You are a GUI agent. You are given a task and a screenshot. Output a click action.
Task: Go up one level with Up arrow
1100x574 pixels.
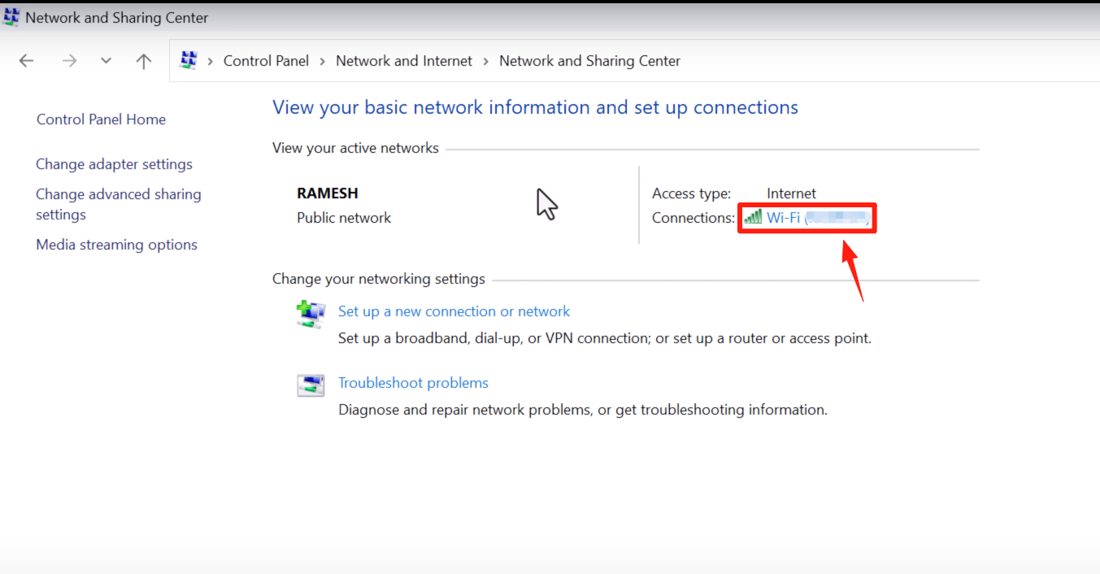[144, 61]
